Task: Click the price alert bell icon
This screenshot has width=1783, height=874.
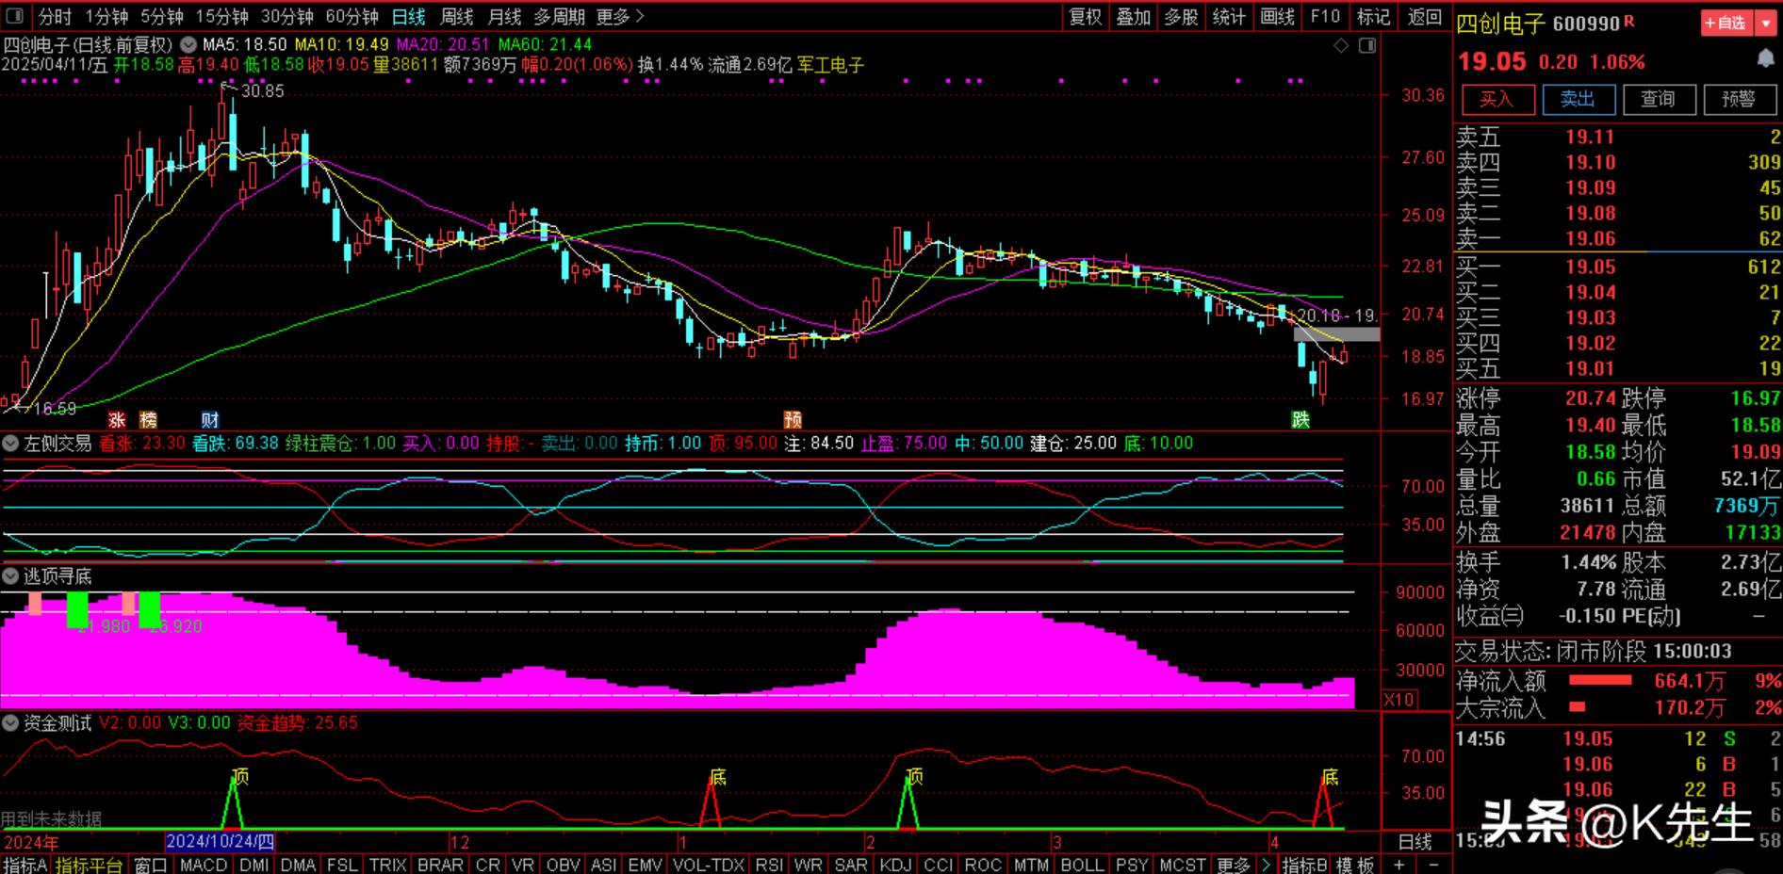Action: [x=1765, y=59]
